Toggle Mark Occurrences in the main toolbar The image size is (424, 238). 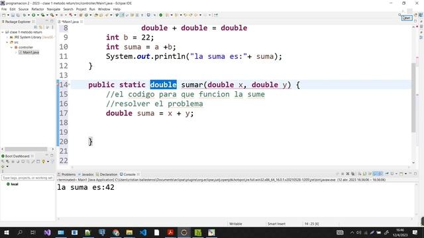point(122,15)
